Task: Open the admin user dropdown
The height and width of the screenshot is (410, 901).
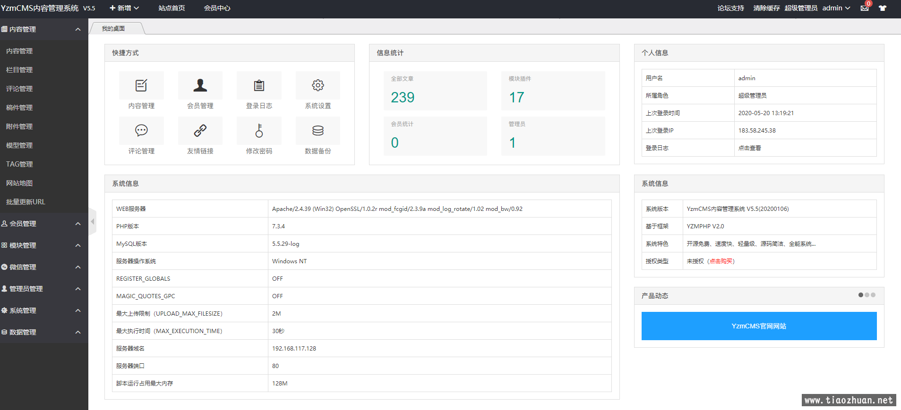Action: (836, 8)
